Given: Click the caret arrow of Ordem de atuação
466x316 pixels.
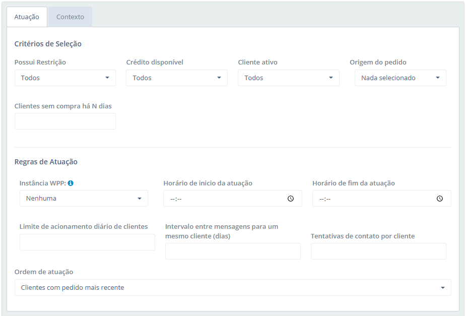Looking at the screenshot, I should 442,288.
